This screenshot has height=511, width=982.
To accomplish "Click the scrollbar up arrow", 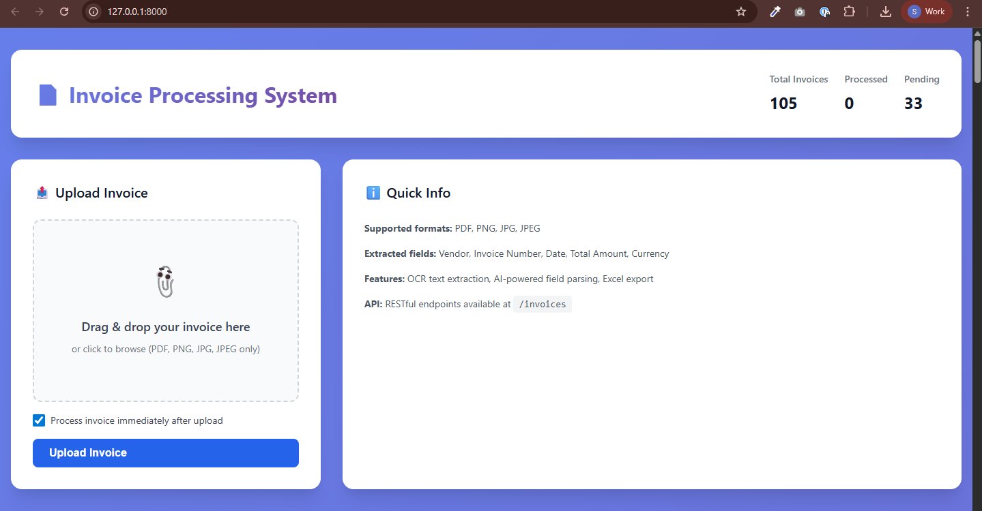I will coord(977,33).
